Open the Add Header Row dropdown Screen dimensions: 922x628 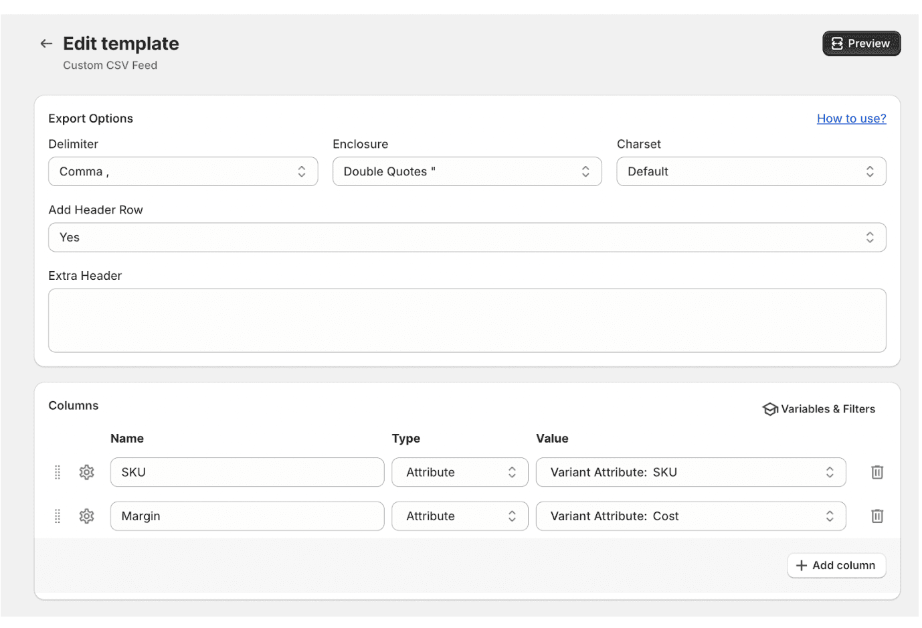(x=466, y=238)
